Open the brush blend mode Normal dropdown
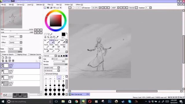This screenshot has width=185, height=104. 56,56
